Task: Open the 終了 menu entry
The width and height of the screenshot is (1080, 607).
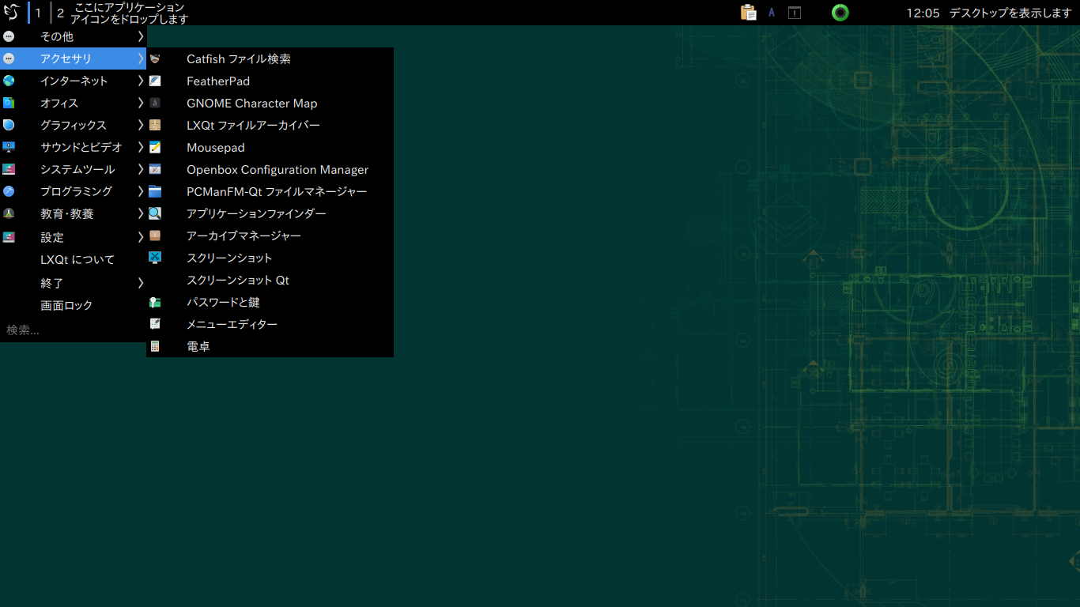Action: point(74,283)
